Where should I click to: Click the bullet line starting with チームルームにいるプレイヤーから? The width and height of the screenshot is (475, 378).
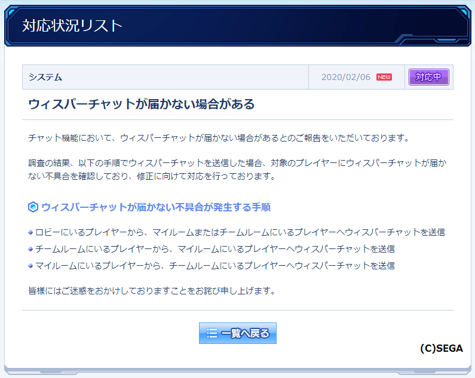215,249
